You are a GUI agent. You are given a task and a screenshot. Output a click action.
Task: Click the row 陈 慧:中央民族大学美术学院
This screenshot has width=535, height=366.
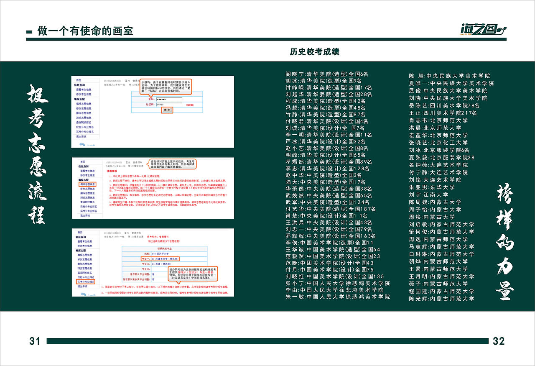click(449, 76)
